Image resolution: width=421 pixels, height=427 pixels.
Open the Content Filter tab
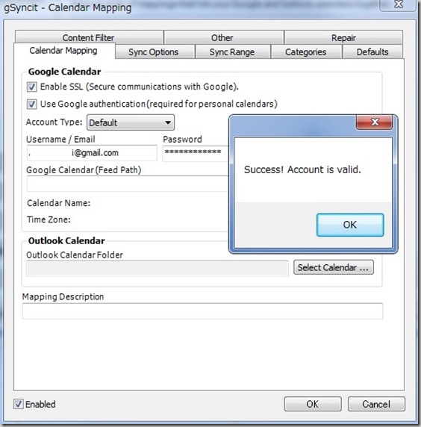(x=89, y=37)
